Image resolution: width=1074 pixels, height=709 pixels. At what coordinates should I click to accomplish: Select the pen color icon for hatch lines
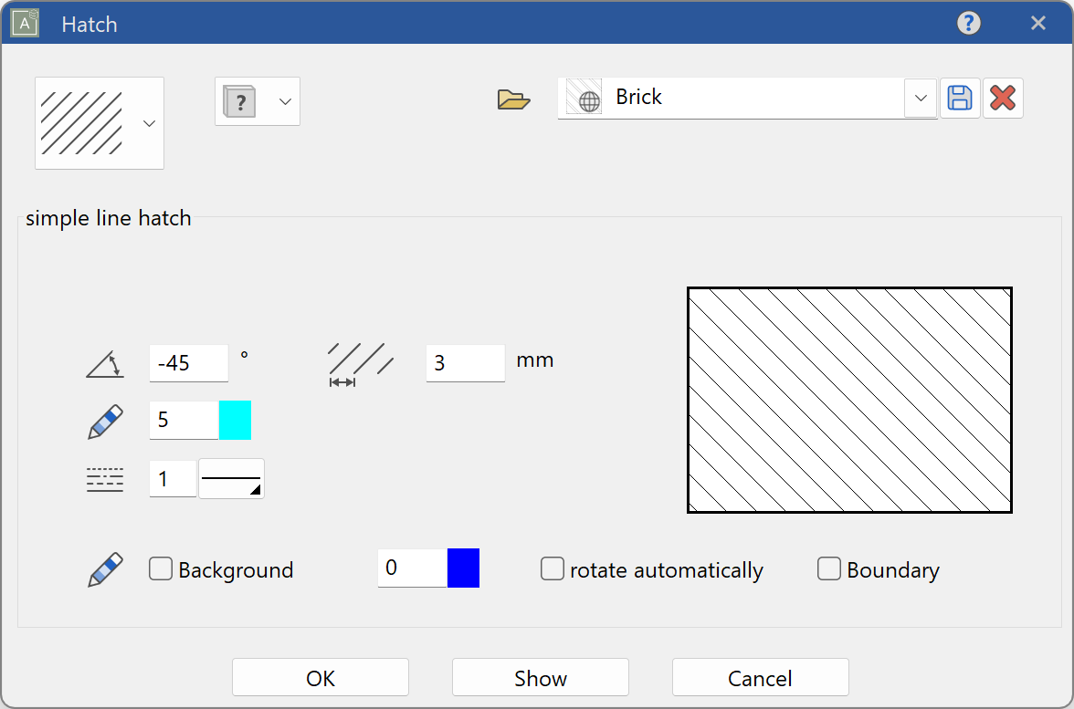[104, 421]
